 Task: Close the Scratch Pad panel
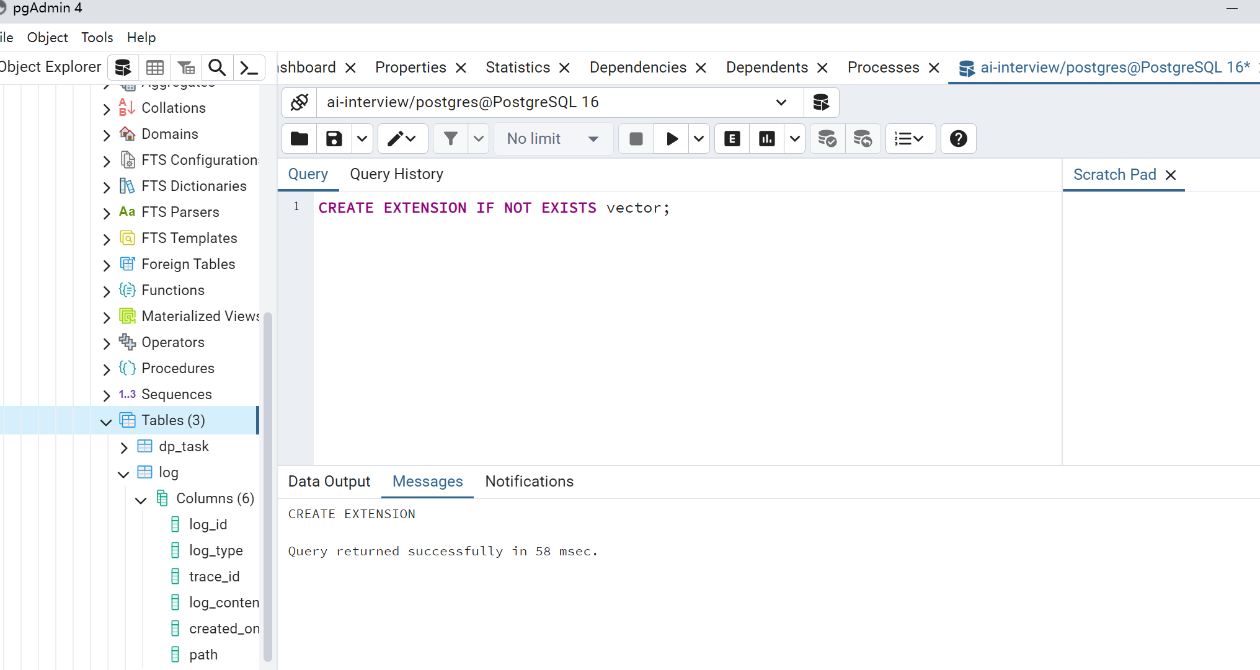[x=1171, y=175]
